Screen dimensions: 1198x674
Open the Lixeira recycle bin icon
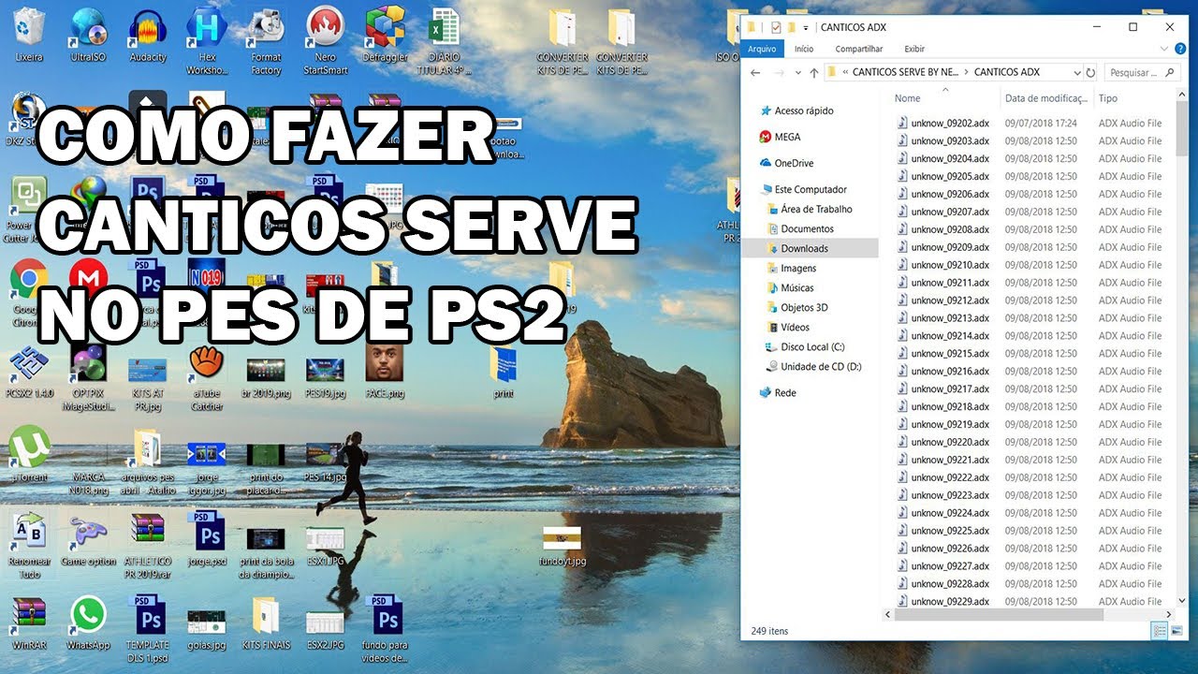point(29,36)
